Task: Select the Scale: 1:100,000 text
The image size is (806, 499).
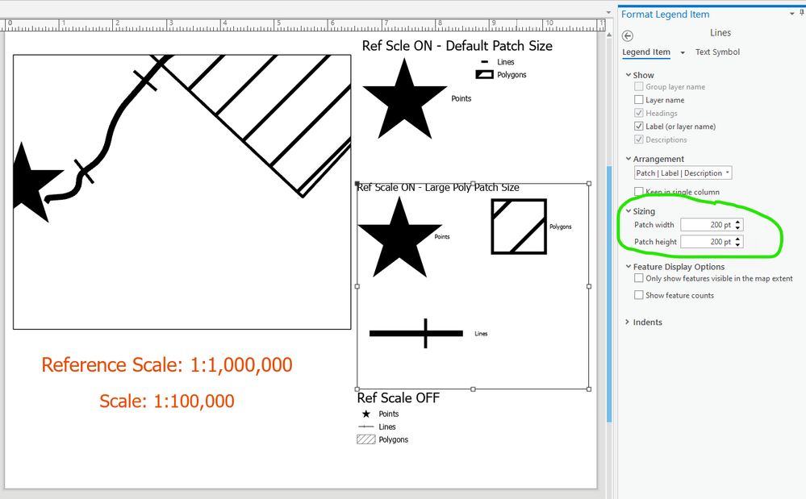Action: [x=167, y=401]
